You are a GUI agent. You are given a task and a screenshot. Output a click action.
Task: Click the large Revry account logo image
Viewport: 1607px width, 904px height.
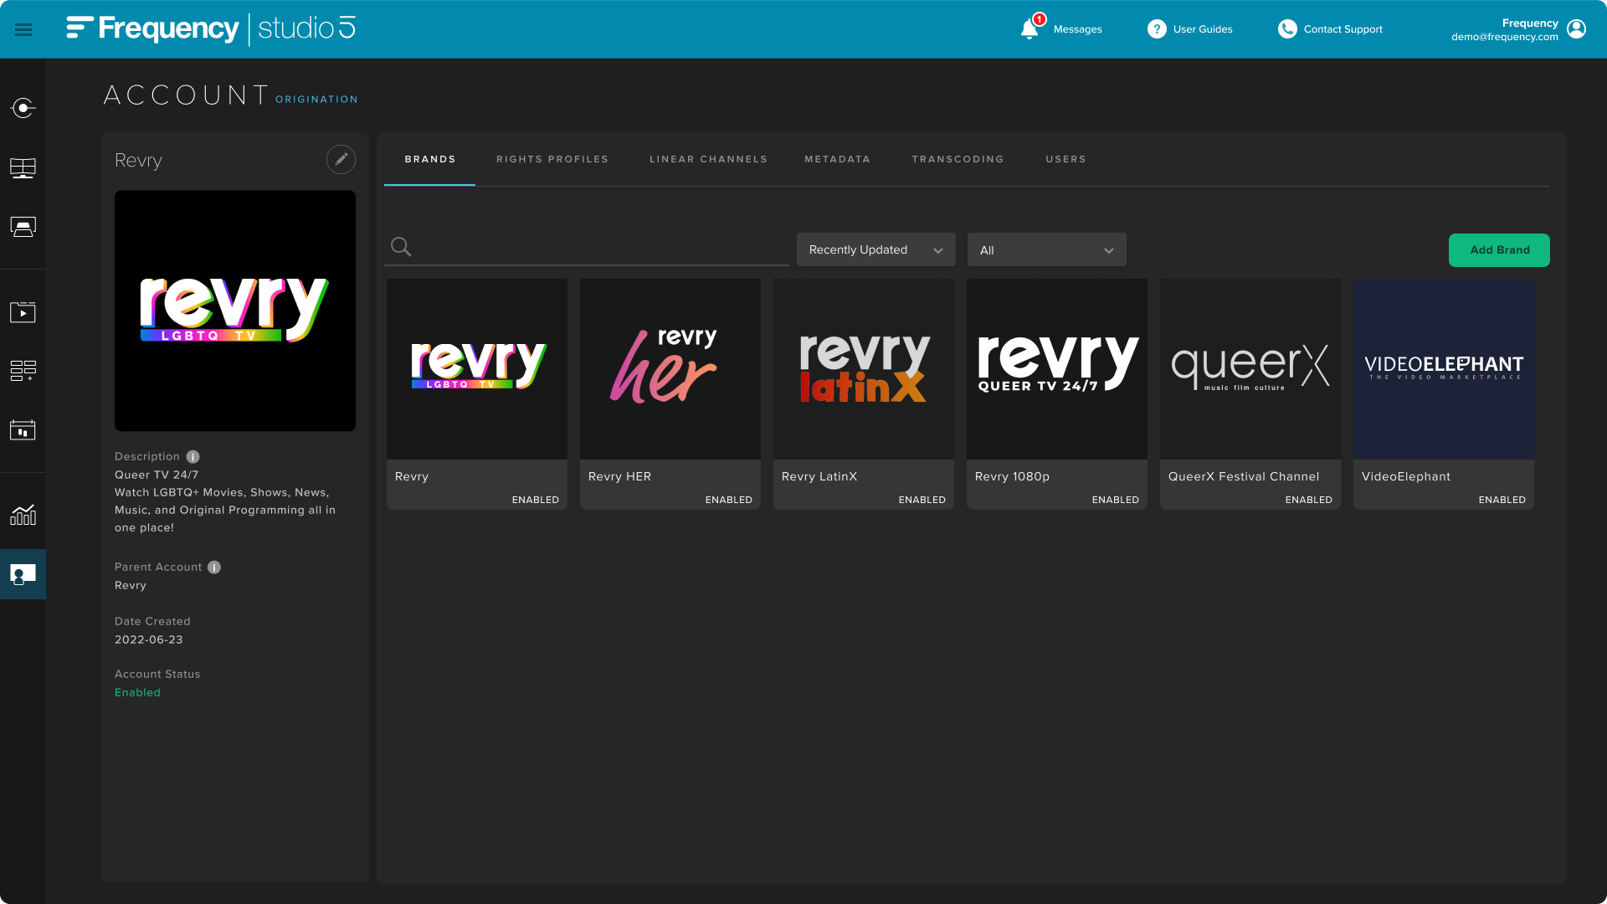(235, 311)
